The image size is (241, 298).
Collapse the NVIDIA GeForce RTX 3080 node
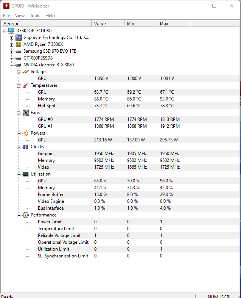tap(12, 65)
